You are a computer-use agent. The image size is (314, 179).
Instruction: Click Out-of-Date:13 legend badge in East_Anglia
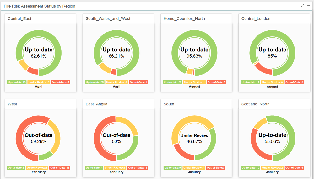click(x=138, y=168)
